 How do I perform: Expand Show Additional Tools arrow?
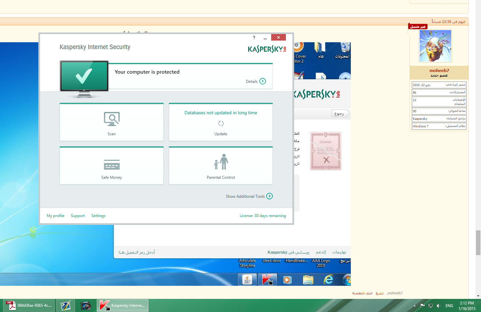pyautogui.click(x=270, y=196)
